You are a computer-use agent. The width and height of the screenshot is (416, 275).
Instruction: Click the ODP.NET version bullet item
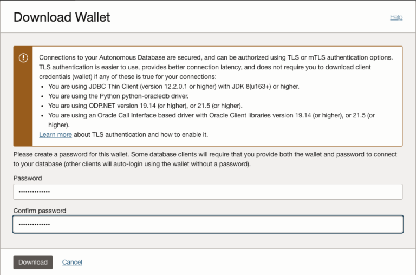[x=145, y=106]
